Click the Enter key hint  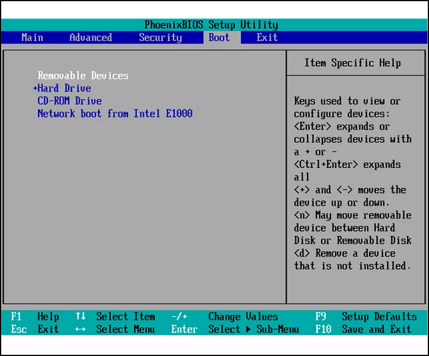coord(184,330)
